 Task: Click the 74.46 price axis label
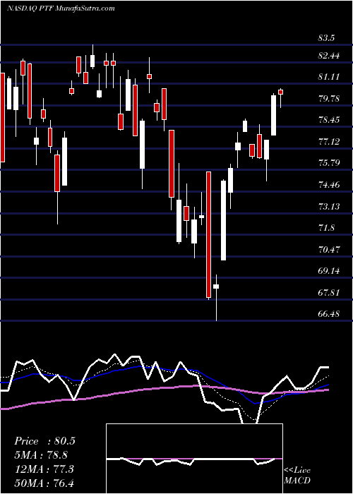[330, 184]
